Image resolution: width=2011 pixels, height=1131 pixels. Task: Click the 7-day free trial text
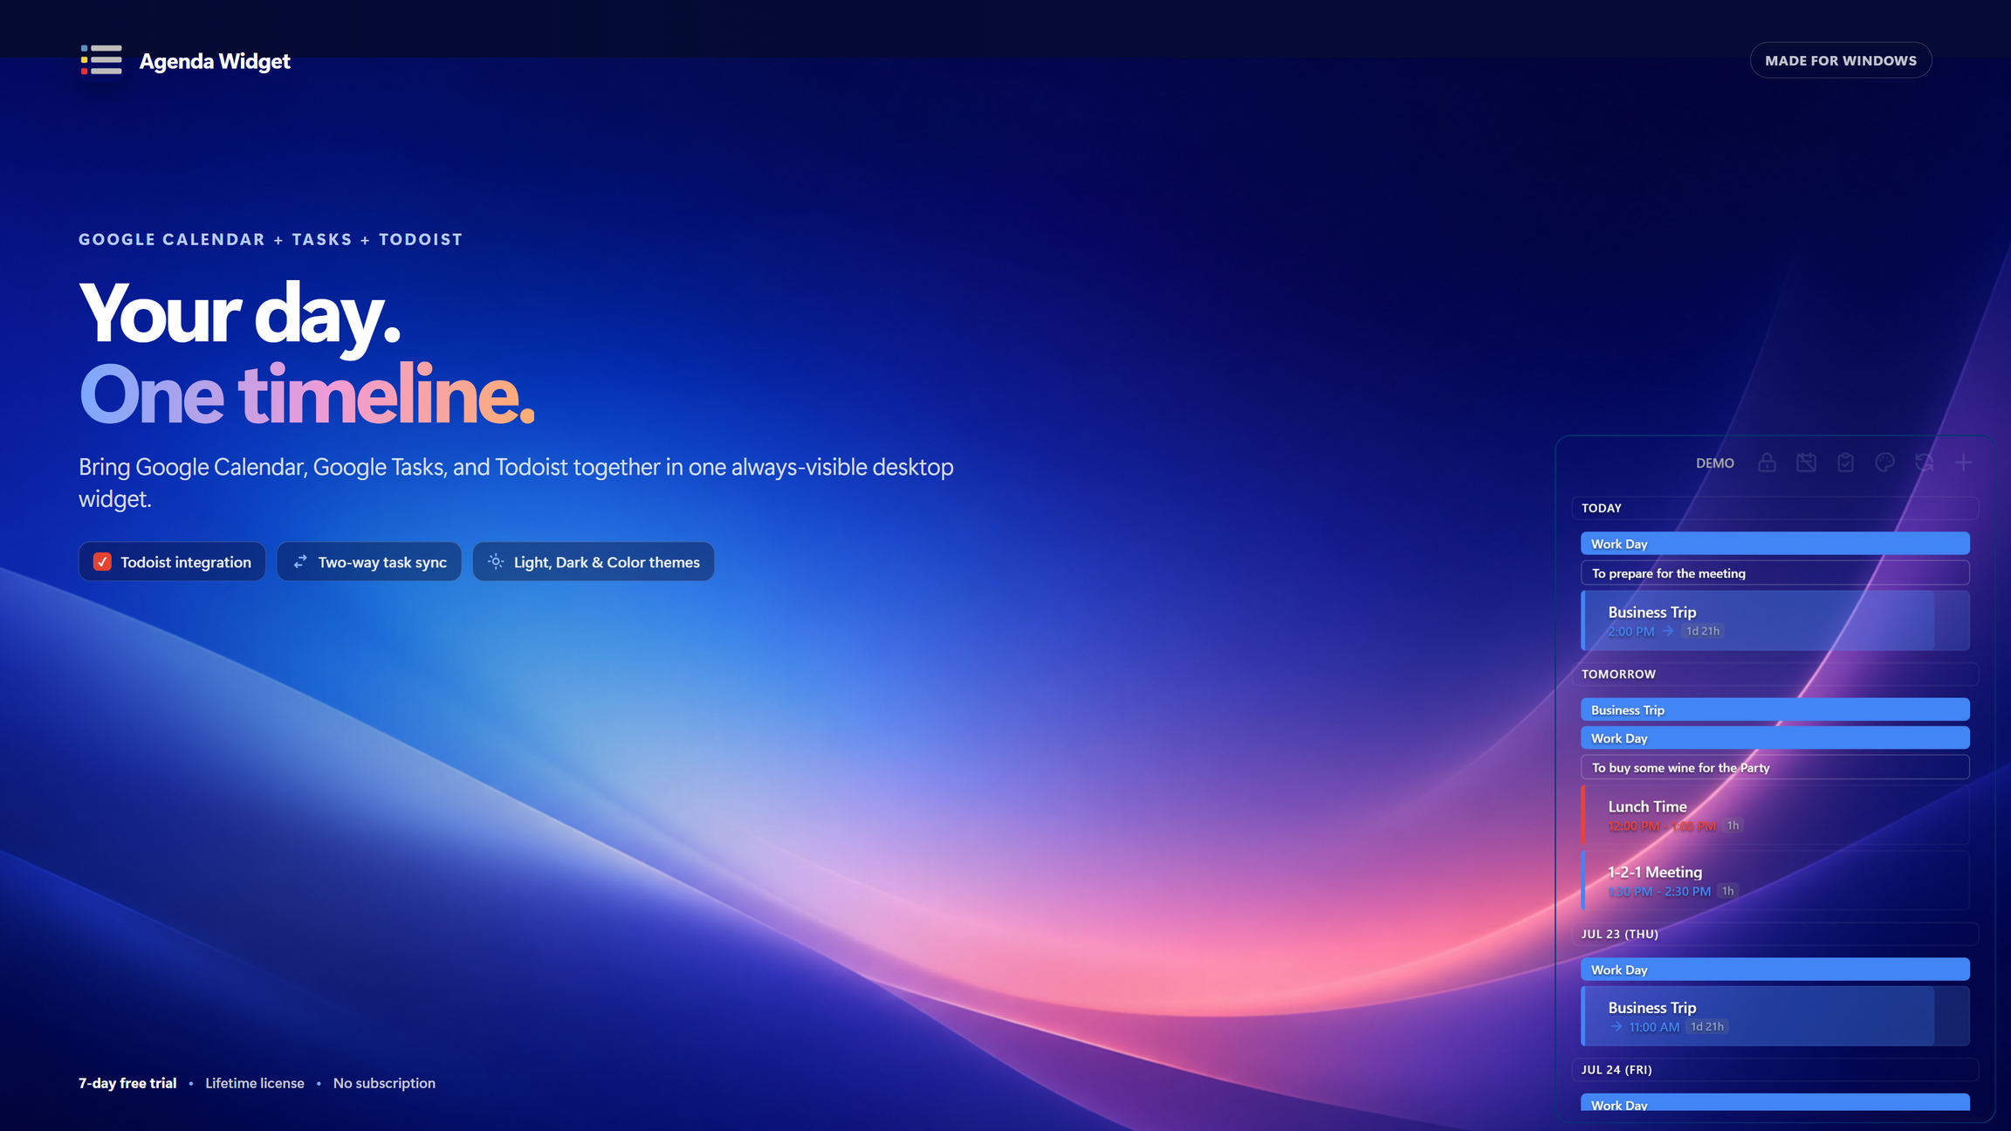127,1083
